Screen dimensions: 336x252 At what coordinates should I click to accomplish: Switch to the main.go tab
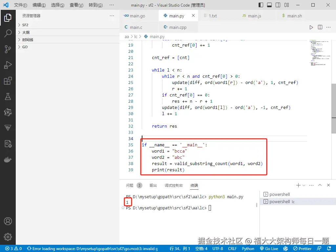[139, 16]
